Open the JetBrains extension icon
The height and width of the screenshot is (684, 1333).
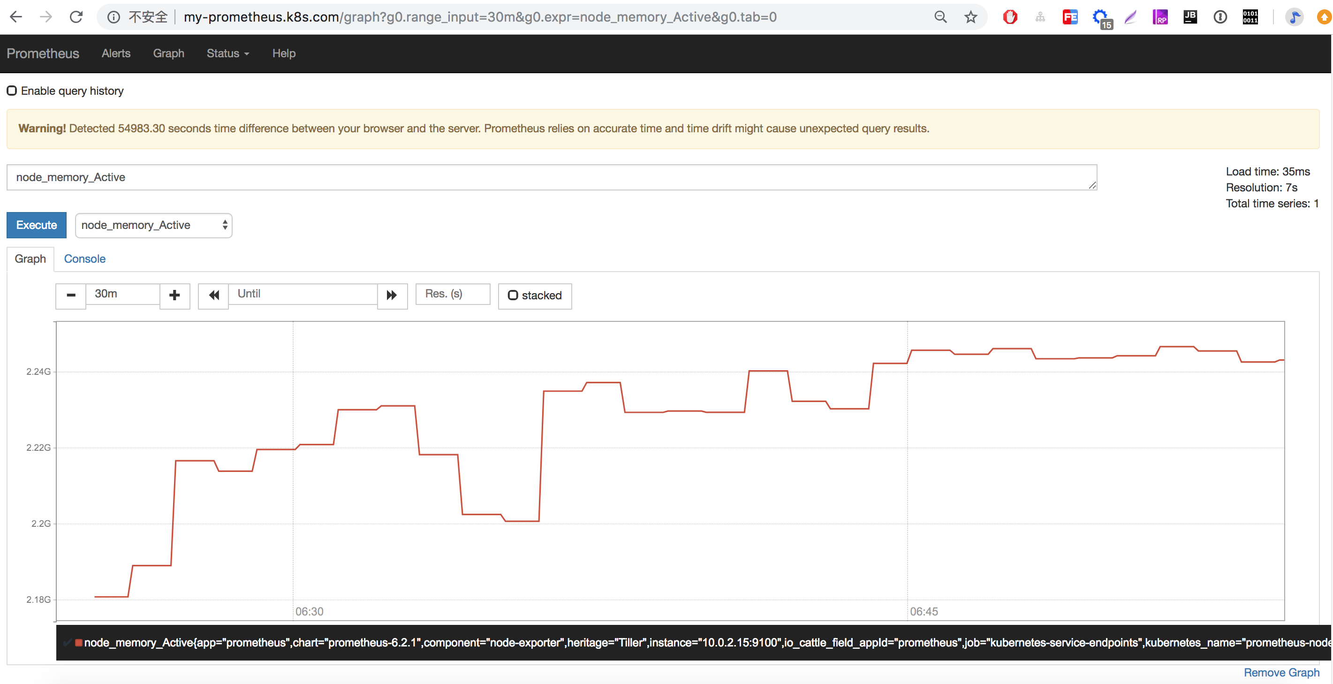tap(1189, 17)
